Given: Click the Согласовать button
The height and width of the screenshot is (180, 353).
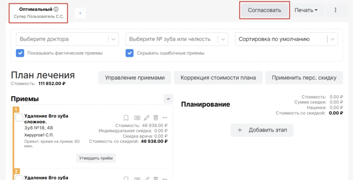Looking at the screenshot, I should click(264, 10).
